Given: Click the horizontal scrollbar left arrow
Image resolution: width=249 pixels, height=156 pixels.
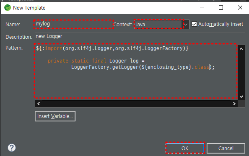Looking at the screenshot, I should (x=39, y=104).
